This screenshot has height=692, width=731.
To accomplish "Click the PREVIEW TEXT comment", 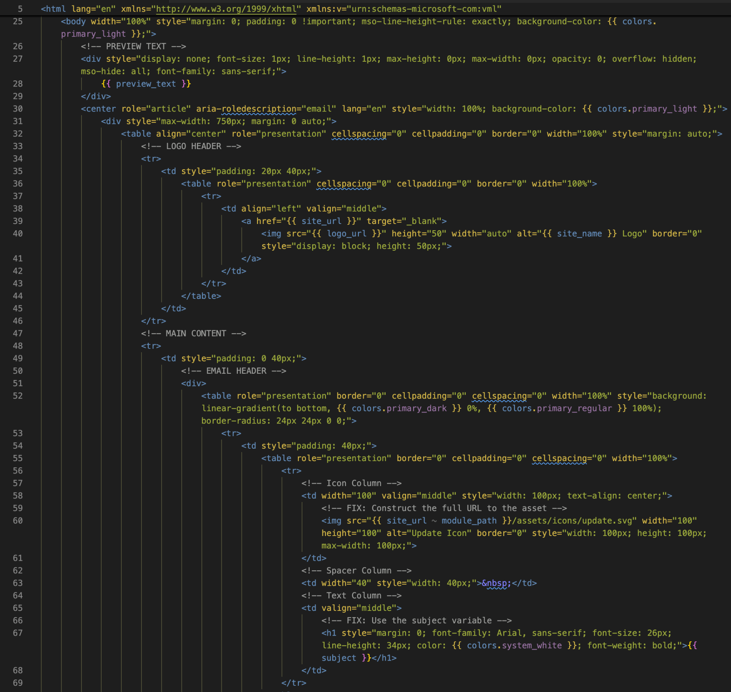I will (x=133, y=46).
